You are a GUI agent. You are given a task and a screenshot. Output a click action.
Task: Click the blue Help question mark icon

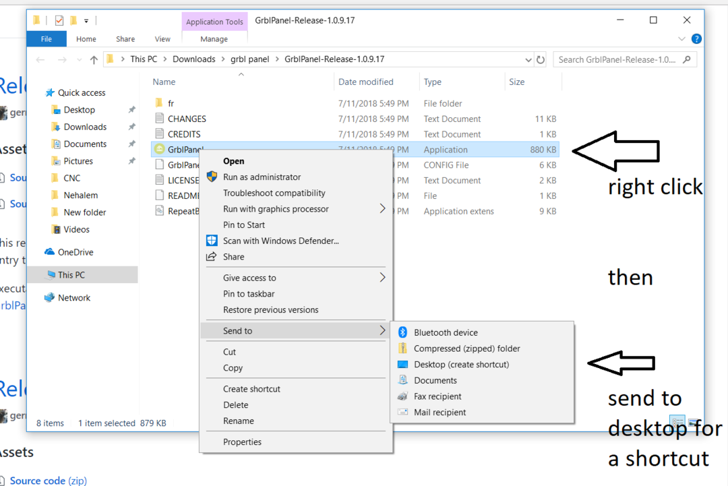click(696, 39)
